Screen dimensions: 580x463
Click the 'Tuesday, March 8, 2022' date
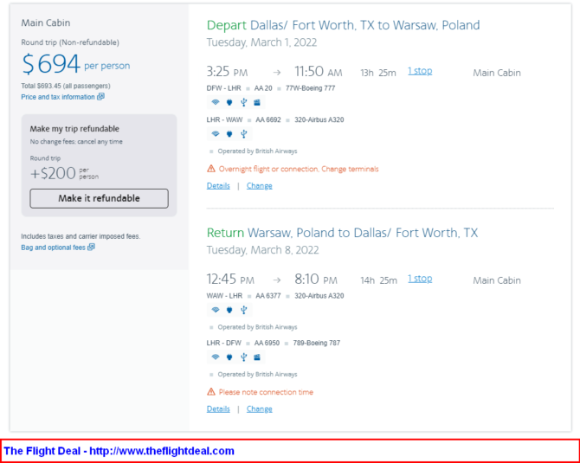[x=262, y=250]
